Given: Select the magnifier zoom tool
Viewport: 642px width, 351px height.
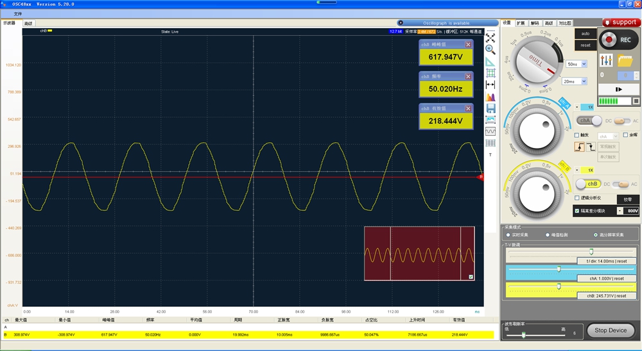Looking at the screenshot, I should tap(490, 49).
